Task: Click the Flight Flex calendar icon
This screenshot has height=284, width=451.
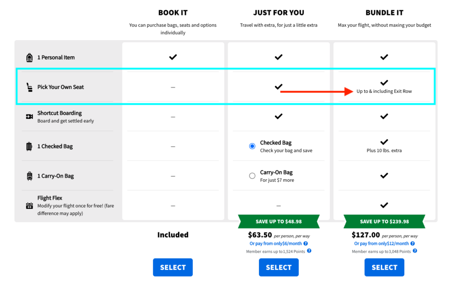Action: 30,206
